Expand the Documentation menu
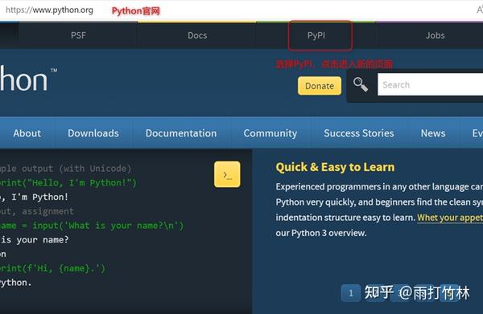 point(181,133)
